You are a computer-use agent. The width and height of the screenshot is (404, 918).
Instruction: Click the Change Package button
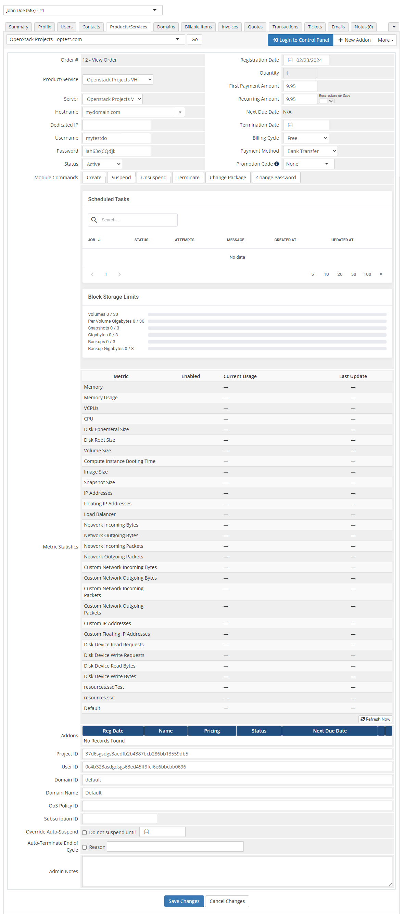pos(227,178)
